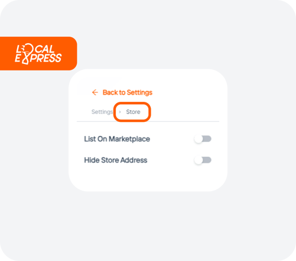Click the List On Marketplace label
296x261 pixels.
[117, 139]
